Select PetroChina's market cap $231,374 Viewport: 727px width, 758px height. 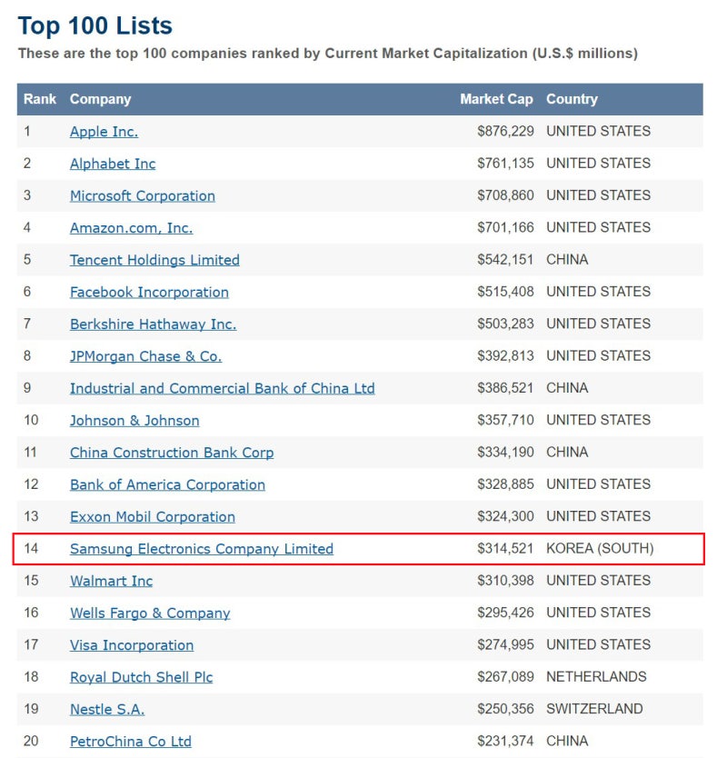point(505,741)
